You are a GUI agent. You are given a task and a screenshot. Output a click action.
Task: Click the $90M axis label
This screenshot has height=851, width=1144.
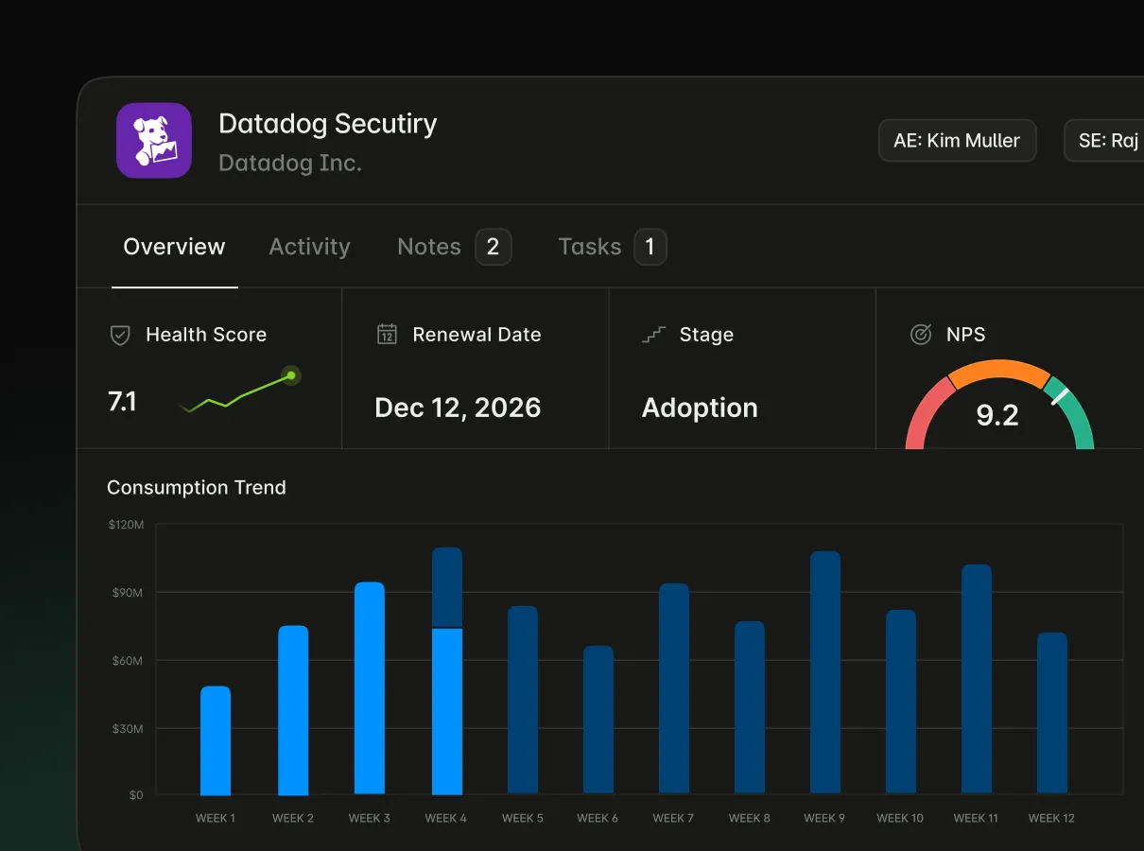(127, 592)
